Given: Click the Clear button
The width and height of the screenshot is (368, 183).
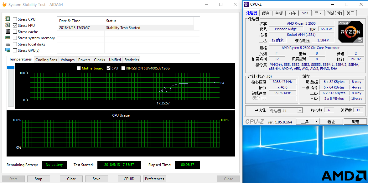Looking at the screenshot, I should click(x=71, y=179).
